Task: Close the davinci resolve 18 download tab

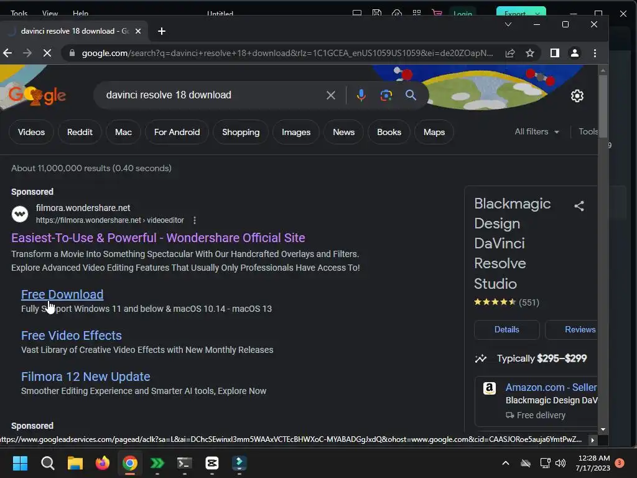Action: pos(138,31)
